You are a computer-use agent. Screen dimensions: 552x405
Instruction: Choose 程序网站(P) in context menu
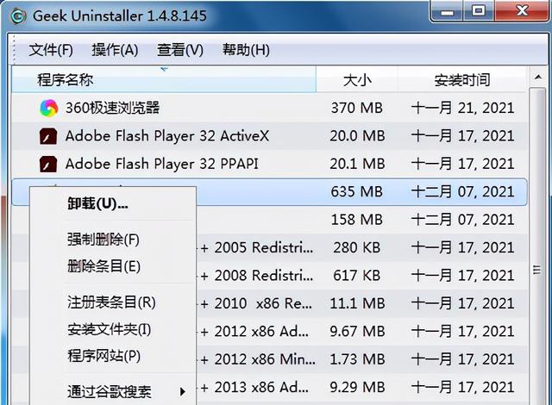point(103,356)
